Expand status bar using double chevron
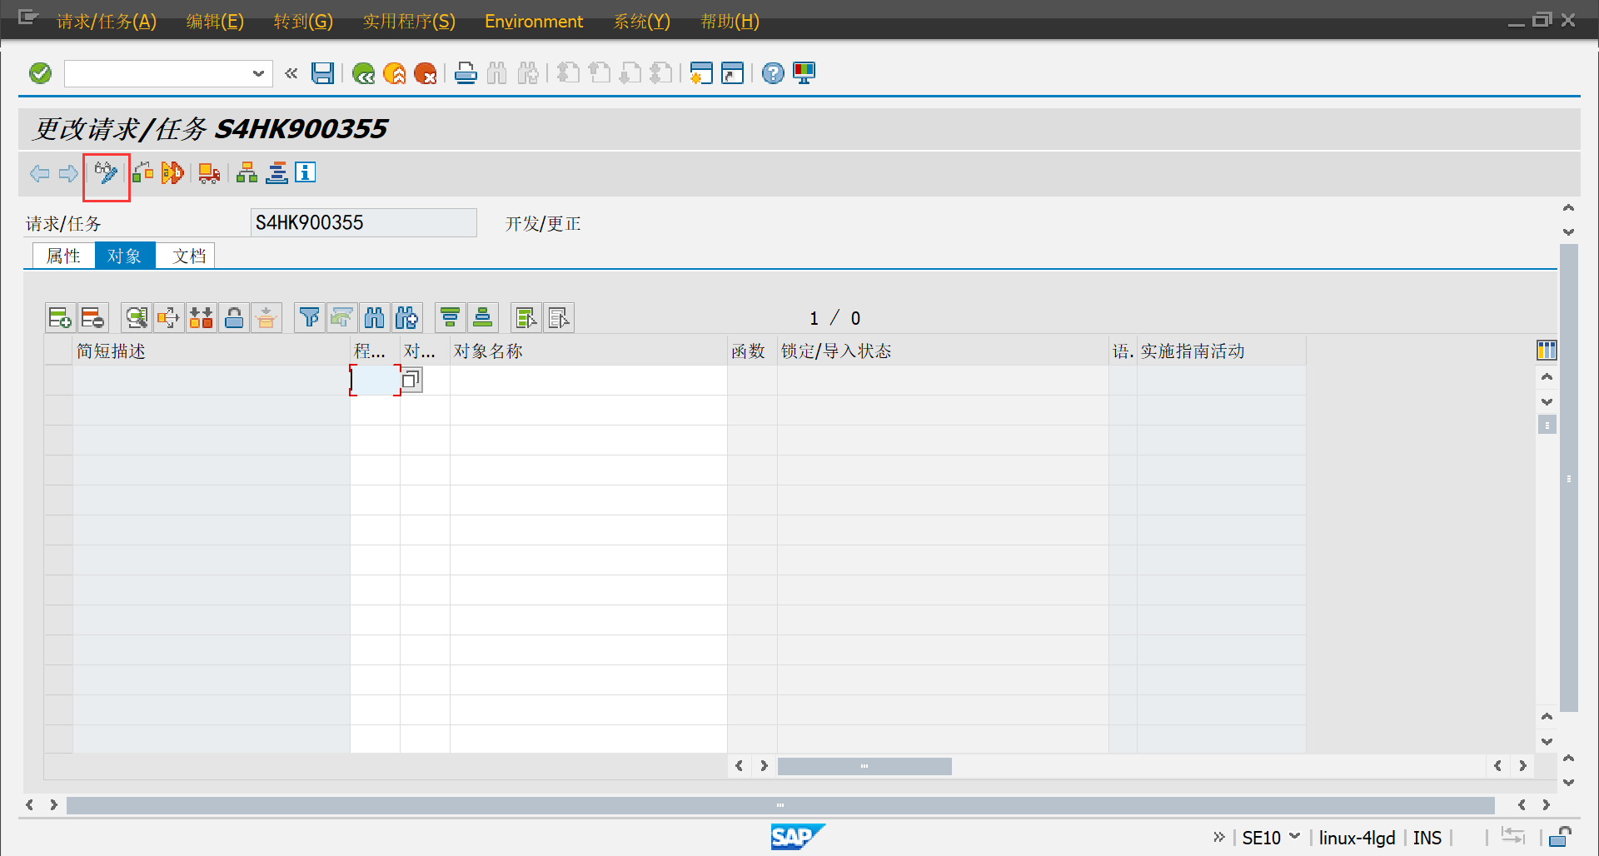 point(1219,837)
